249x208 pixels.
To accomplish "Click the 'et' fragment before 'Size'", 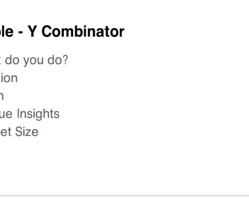I will click(x=6, y=132).
